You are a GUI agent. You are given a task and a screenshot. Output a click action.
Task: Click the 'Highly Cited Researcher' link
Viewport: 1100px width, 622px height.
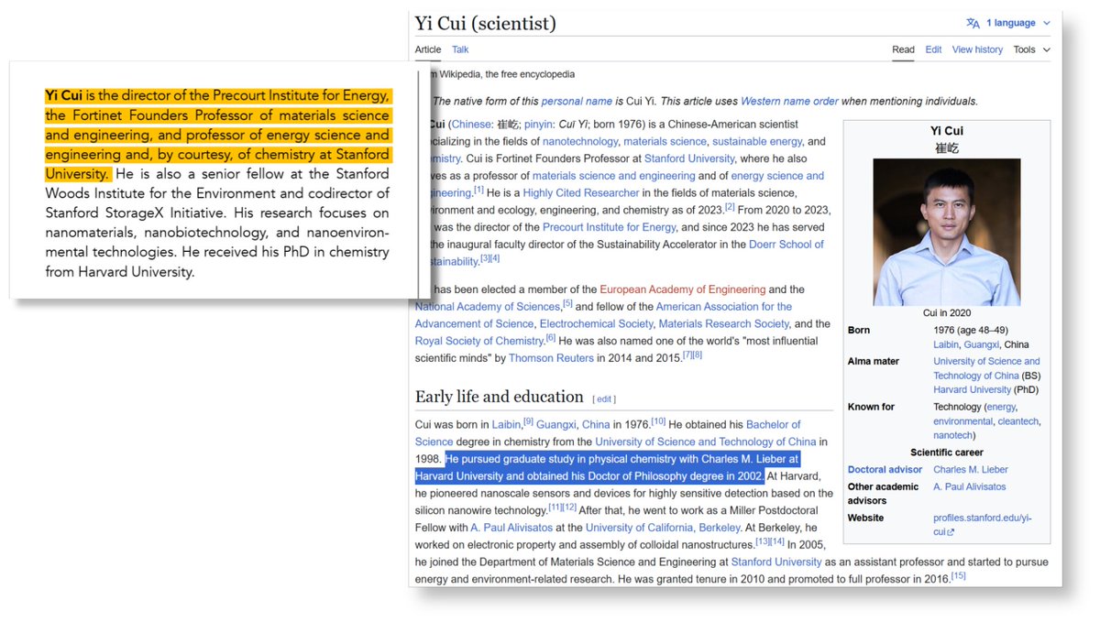tap(581, 192)
